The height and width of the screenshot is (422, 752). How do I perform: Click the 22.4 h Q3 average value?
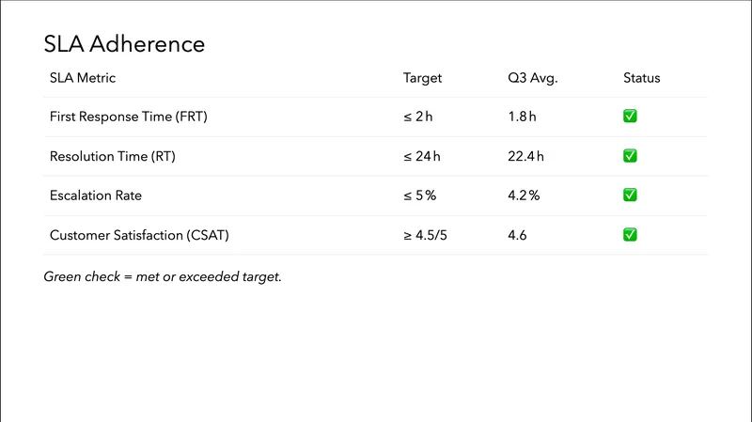pos(525,156)
